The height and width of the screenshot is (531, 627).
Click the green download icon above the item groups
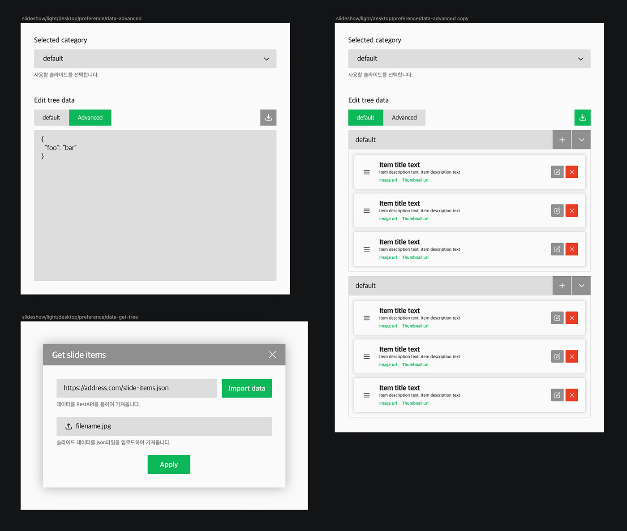point(582,118)
